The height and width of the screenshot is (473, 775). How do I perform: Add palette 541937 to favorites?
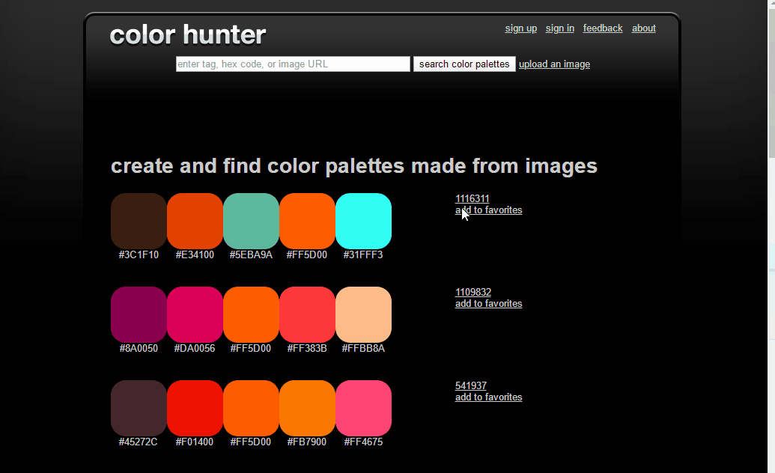[x=488, y=397]
